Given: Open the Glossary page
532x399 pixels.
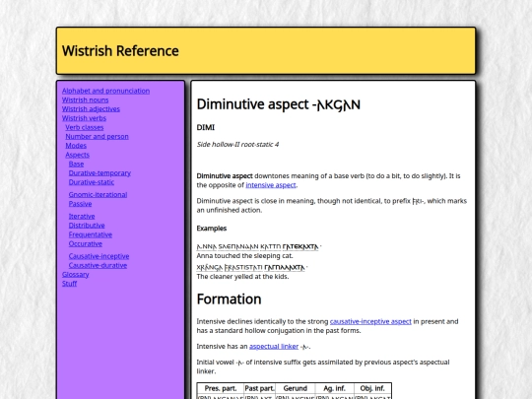Looking at the screenshot, I should coord(75,274).
